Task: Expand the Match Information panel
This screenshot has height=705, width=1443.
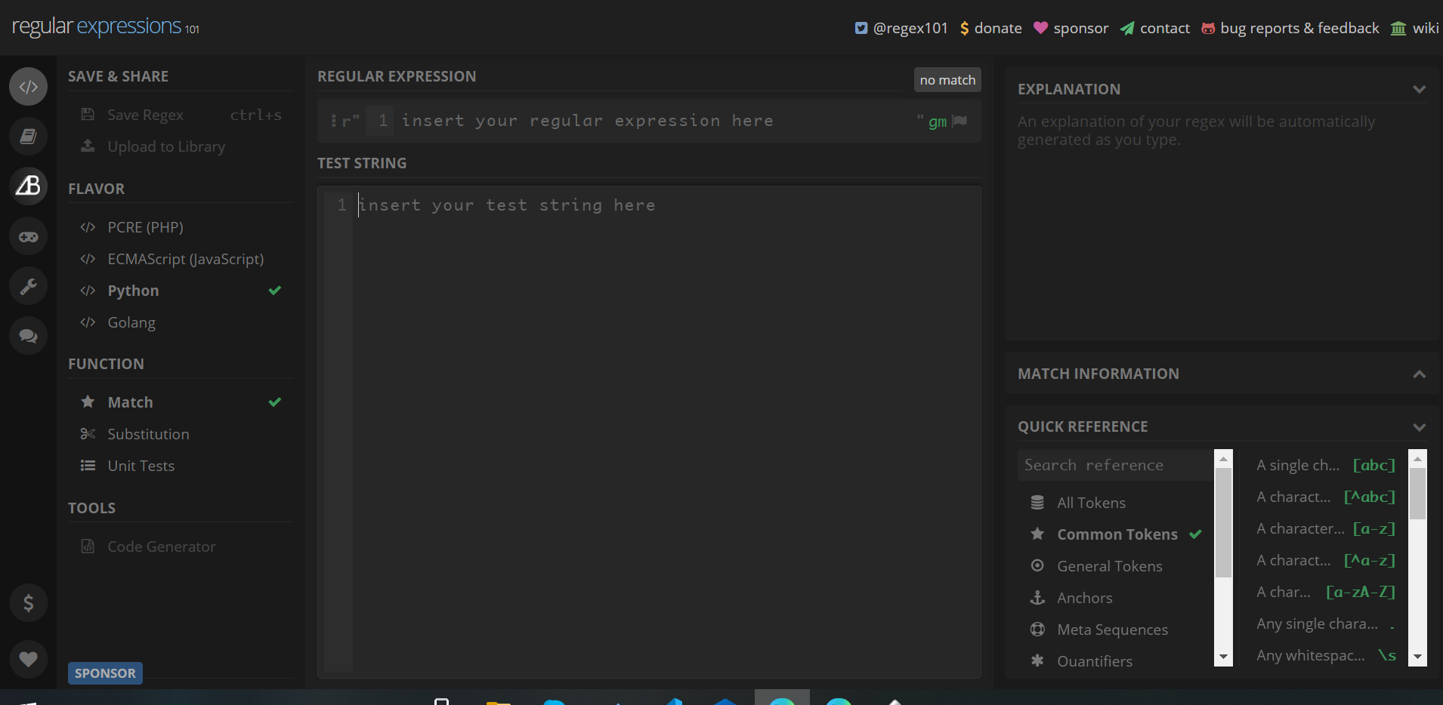Action: coord(1419,374)
